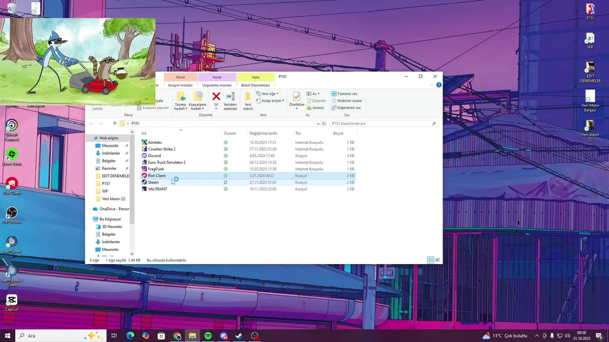
Task: Click the Geçmiş history icon in ribbon
Action: 315,108
